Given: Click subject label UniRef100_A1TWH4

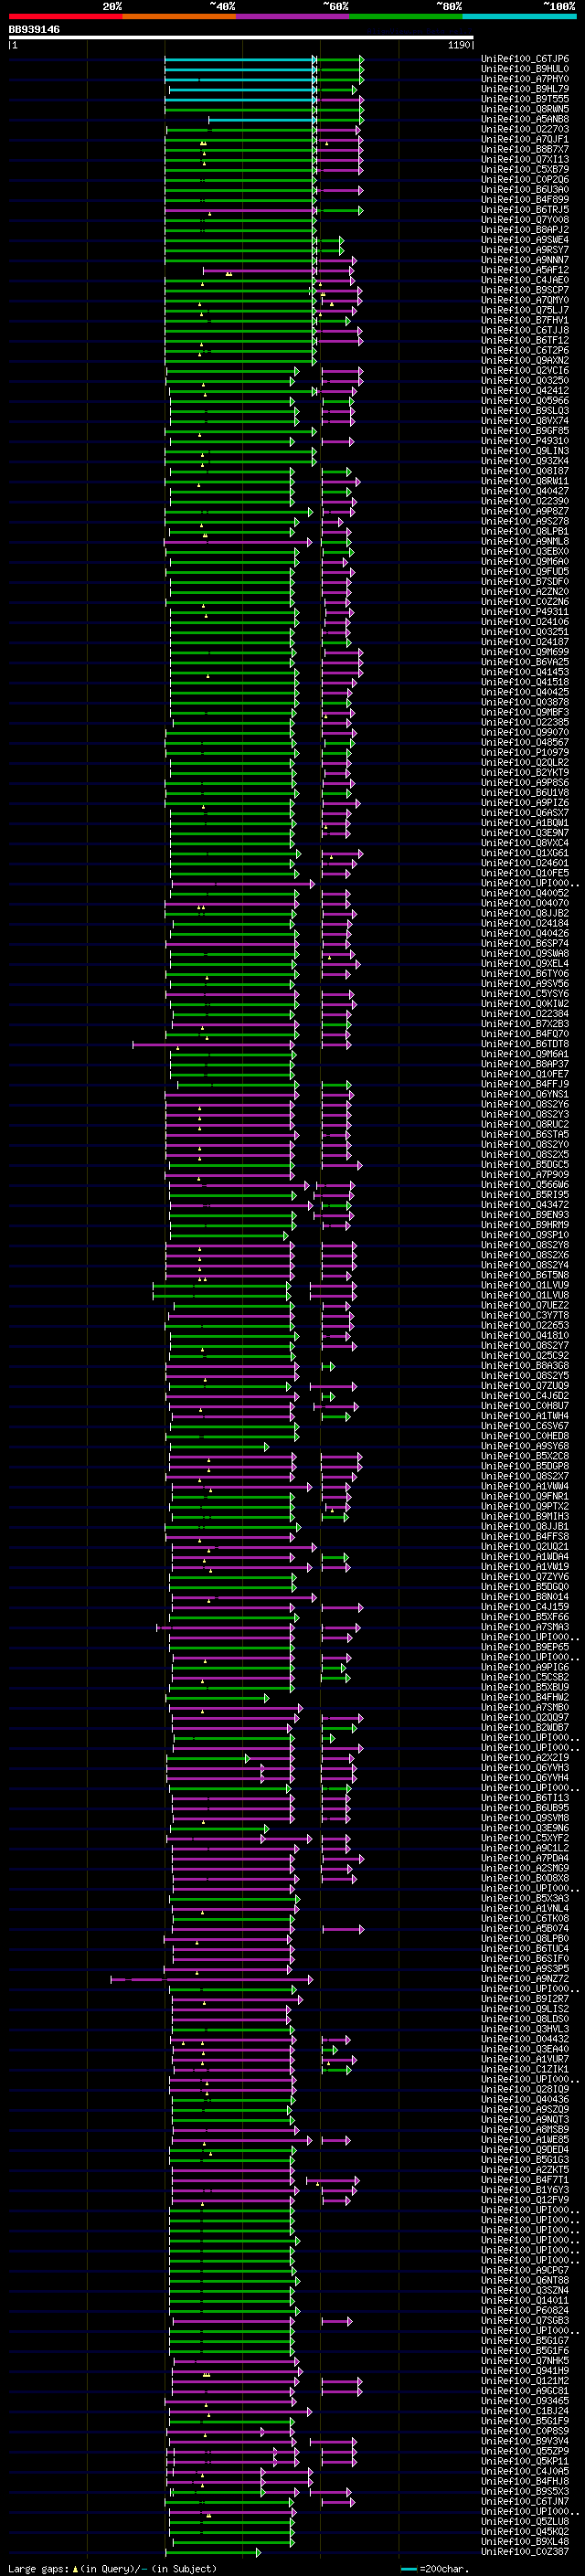Looking at the screenshot, I should (x=525, y=1416).
